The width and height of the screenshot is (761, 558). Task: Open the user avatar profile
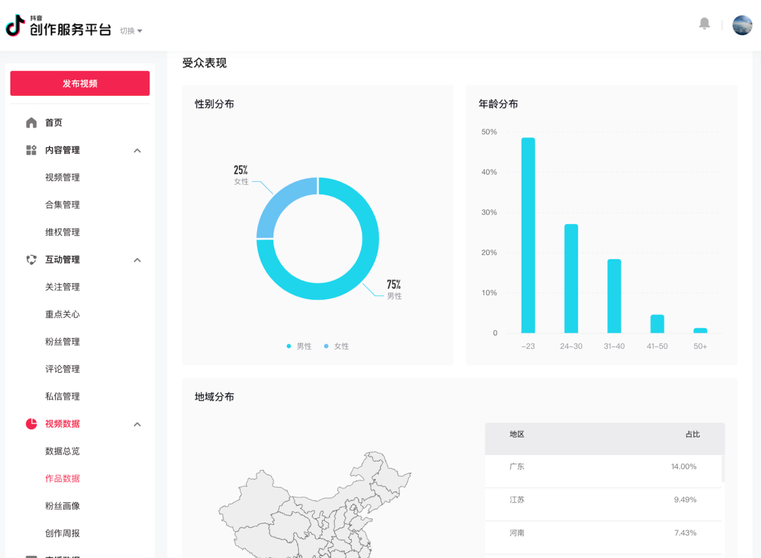coord(742,25)
